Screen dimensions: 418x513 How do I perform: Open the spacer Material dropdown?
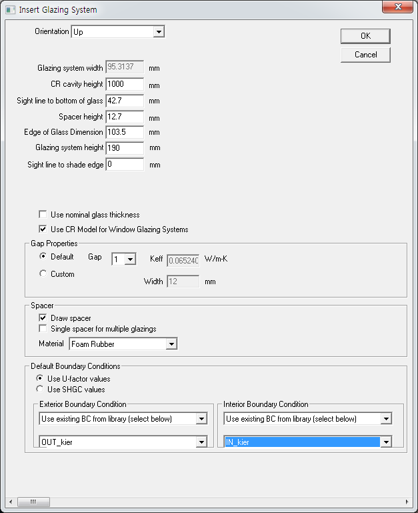pyautogui.click(x=171, y=344)
